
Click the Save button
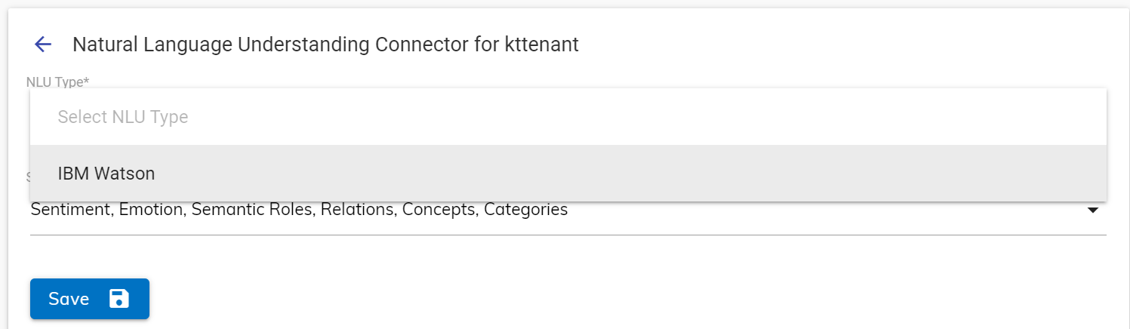90,299
